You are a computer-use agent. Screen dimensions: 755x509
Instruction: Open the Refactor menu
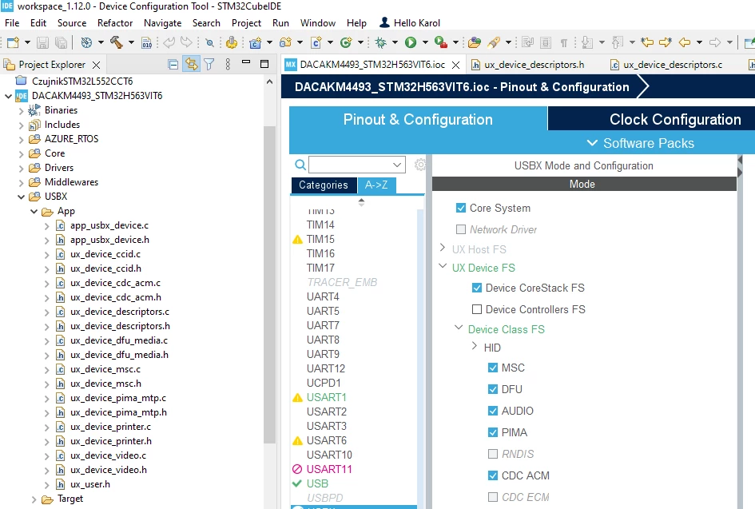(114, 22)
